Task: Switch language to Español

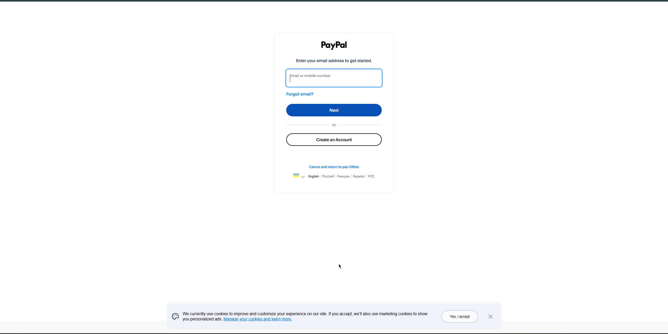Action: point(359,176)
